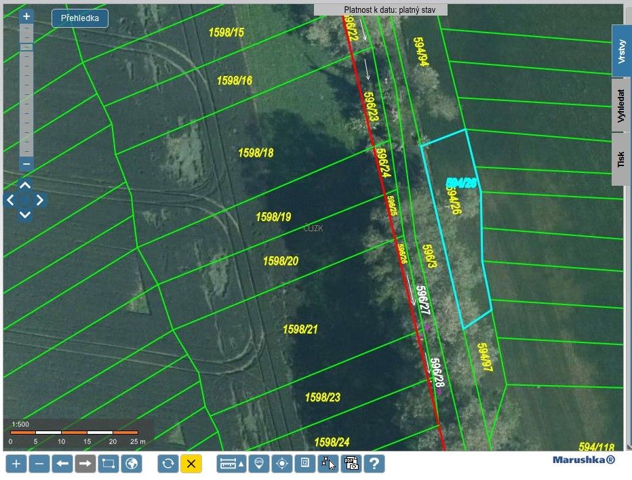Open the Vyhledat search tab

[x=622, y=105]
